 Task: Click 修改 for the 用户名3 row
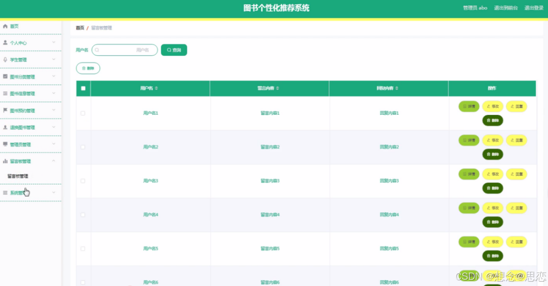[493, 174]
